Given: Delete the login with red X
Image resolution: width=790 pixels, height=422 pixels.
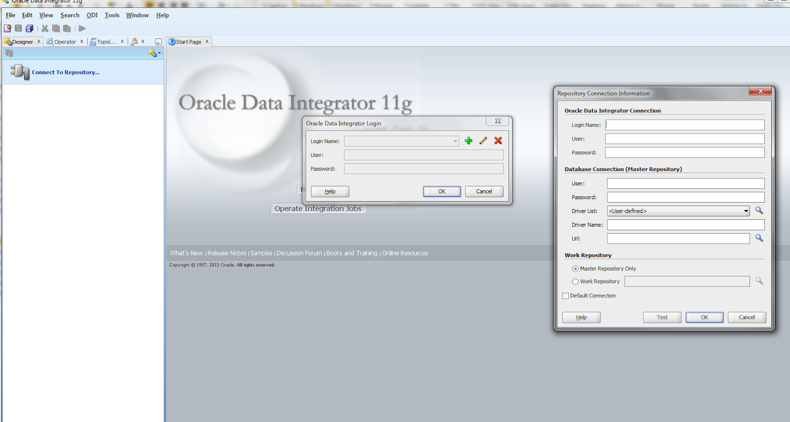Looking at the screenshot, I should pos(498,141).
